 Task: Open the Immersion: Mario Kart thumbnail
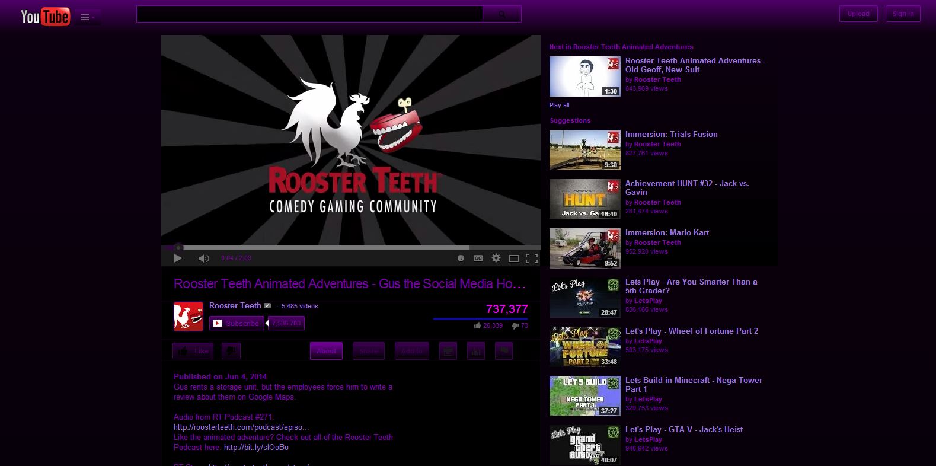(x=584, y=248)
